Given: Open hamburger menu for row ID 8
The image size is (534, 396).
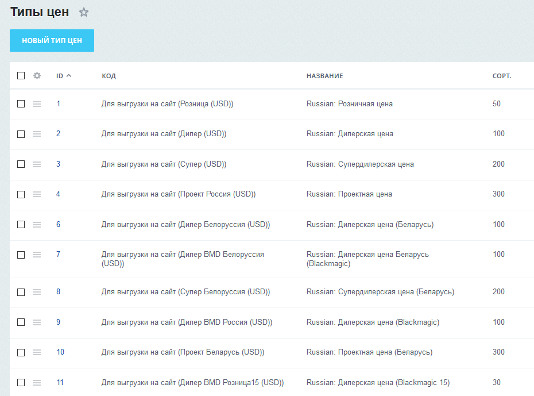Looking at the screenshot, I should 37,292.
